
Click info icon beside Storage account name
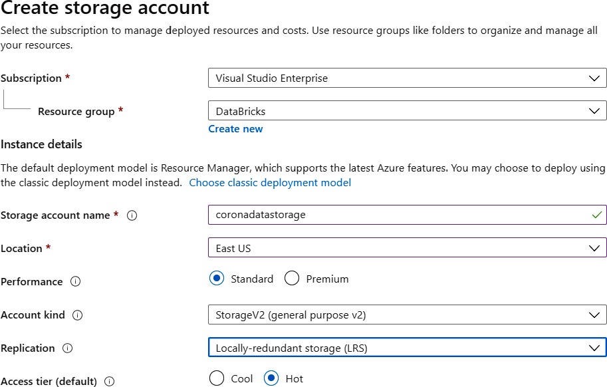pyautogui.click(x=132, y=215)
